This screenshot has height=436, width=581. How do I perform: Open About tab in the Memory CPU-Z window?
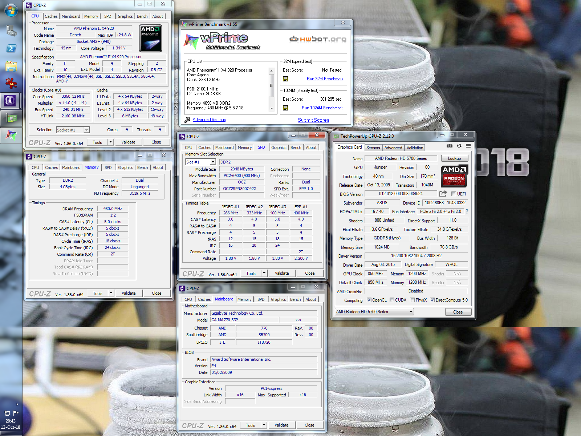pos(158,167)
